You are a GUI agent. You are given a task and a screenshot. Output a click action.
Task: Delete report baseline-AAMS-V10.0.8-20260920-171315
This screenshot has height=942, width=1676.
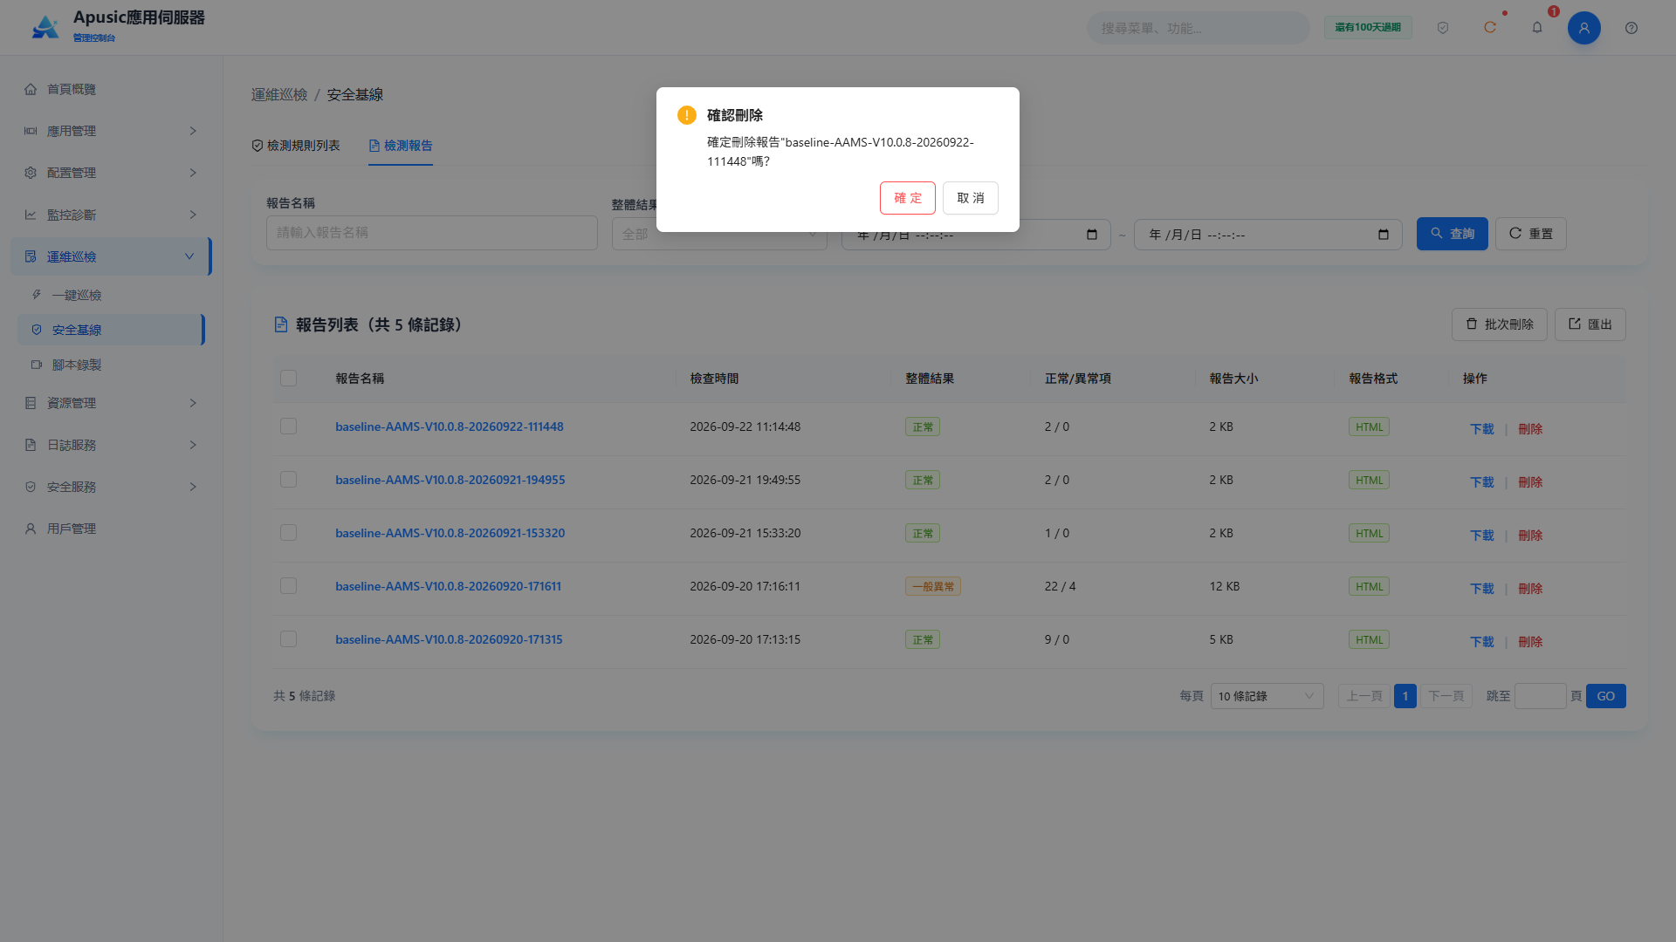1530,642
